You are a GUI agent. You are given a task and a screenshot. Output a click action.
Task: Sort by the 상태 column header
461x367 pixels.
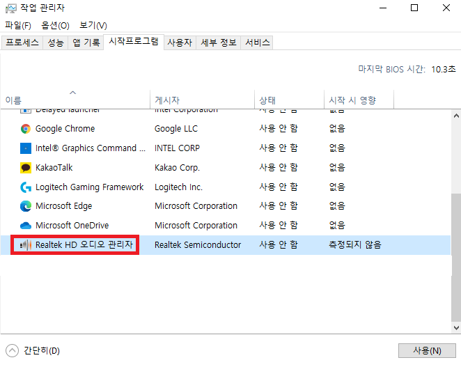point(289,100)
